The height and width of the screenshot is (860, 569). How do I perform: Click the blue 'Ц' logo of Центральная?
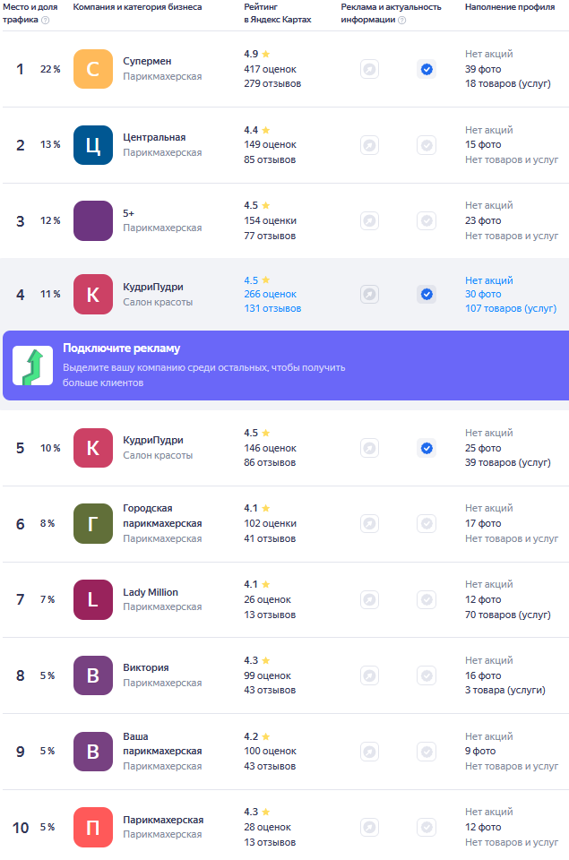coord(93,145)
